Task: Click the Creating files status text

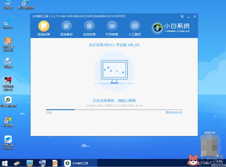Action: 114,106
